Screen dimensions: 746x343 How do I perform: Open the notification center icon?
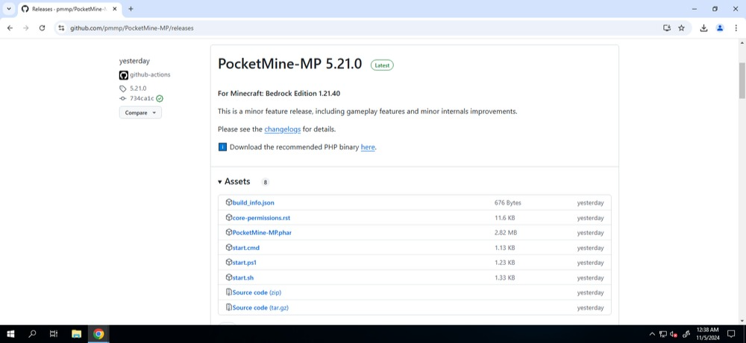pos(731,334)
